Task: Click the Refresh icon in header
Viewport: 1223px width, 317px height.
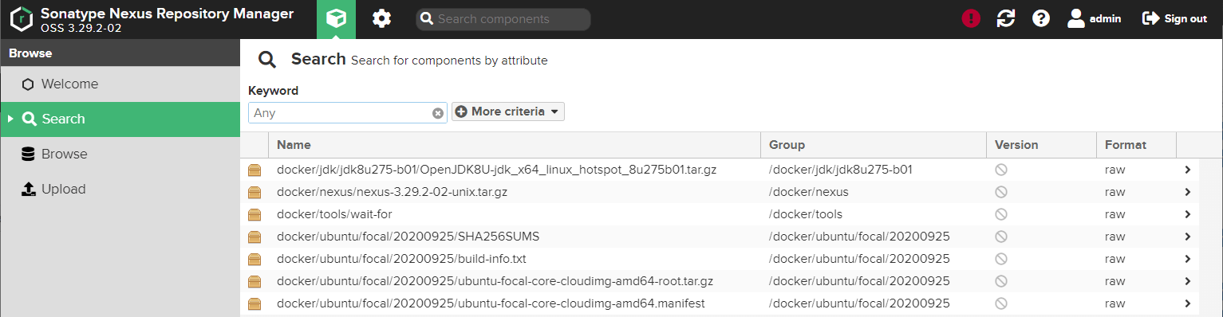Action: [1006, 18]
